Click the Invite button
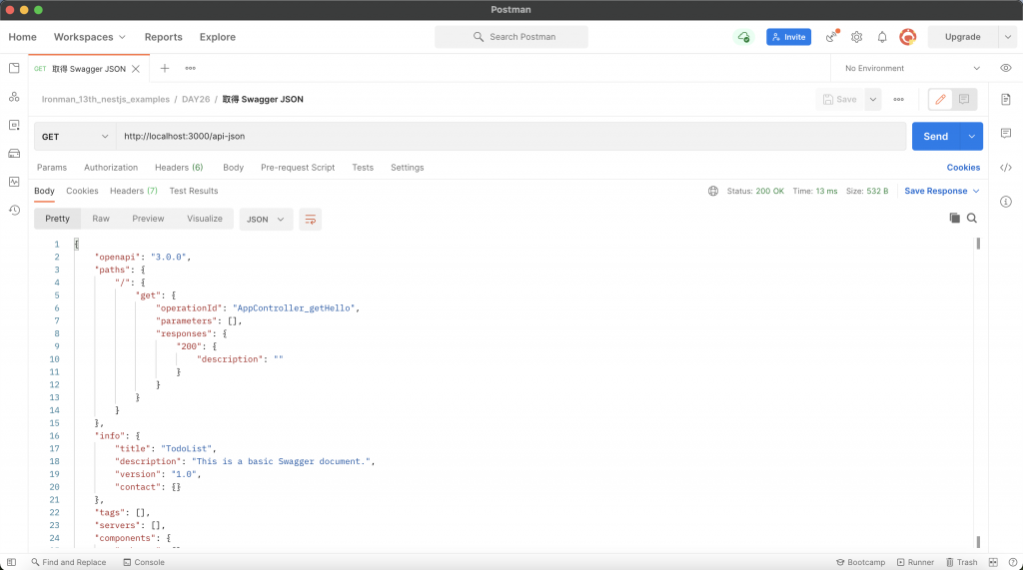 tap(789, 37)
